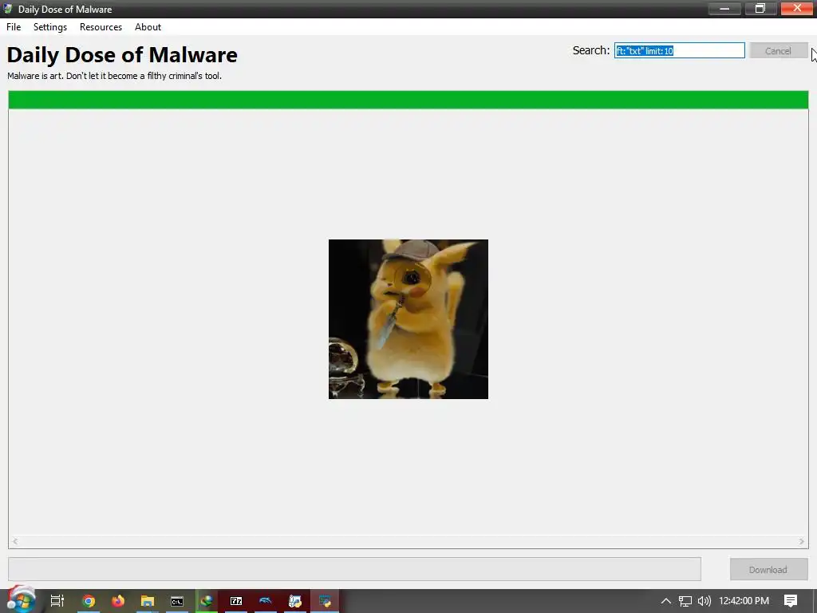Show hidden system tray icons
The width and height of the screenshot is (817, 613).
[665, 601]
